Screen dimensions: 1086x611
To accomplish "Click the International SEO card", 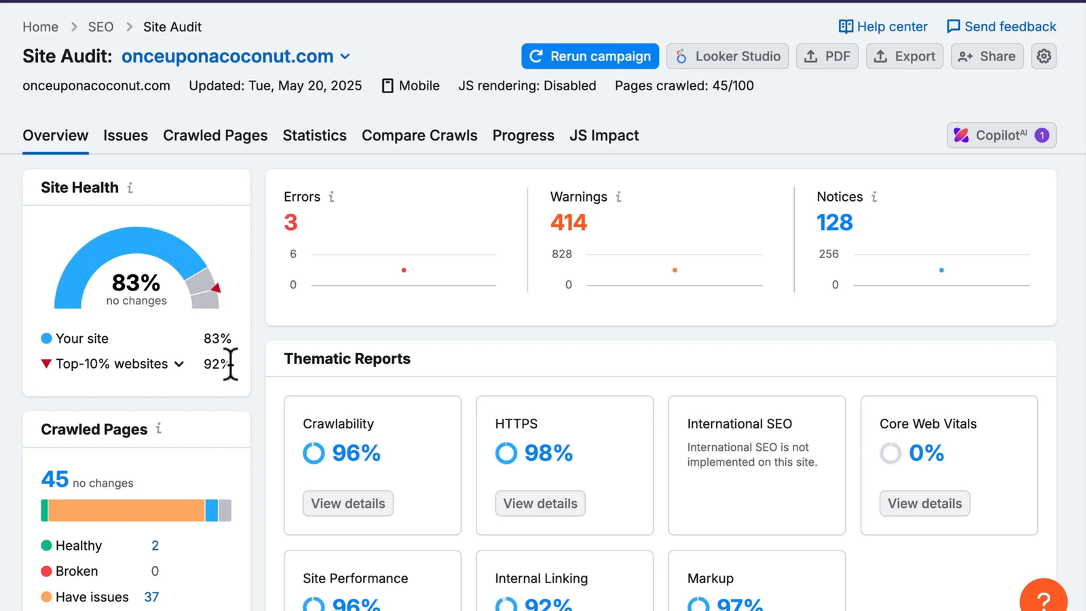I will point(757,465).
